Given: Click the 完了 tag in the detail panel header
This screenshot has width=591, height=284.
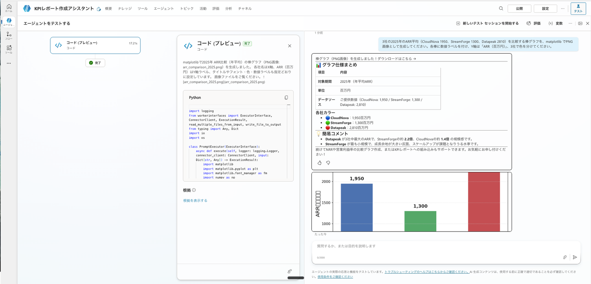Looking at the screenshot, I should (x=247, y=44).
